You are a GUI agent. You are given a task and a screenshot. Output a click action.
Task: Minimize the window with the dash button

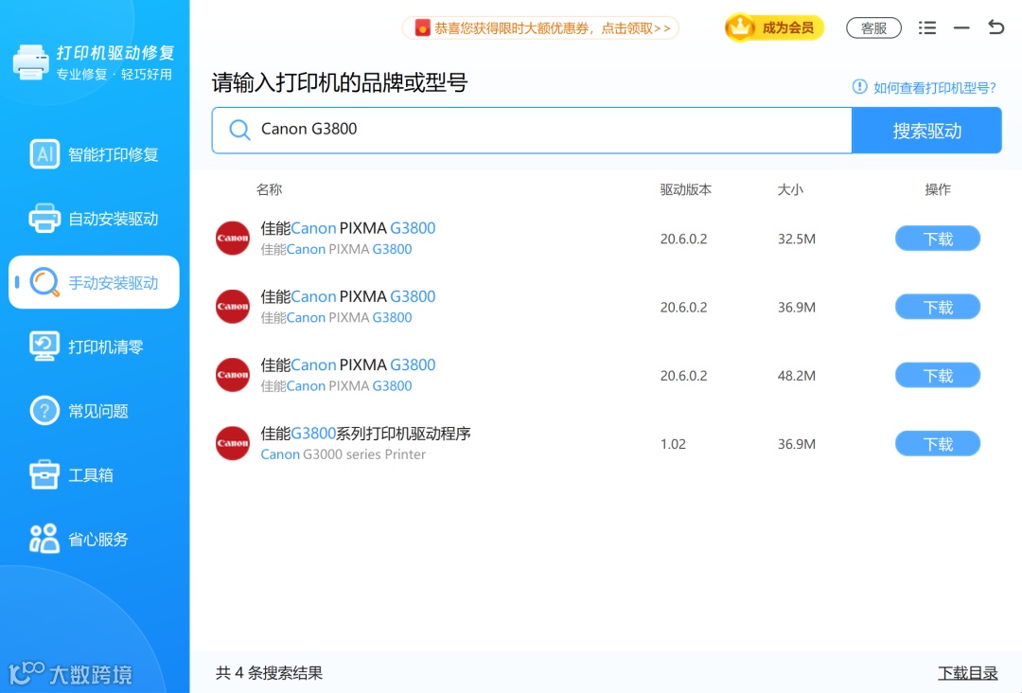pyautogui.click(x=961, y=28)
